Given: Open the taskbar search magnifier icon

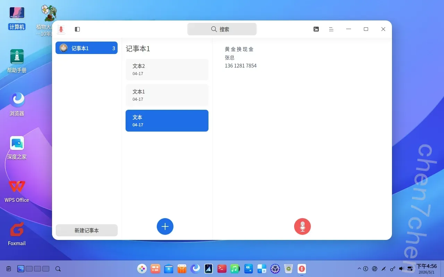Looking at the screenshot, I should click(58, 269).
